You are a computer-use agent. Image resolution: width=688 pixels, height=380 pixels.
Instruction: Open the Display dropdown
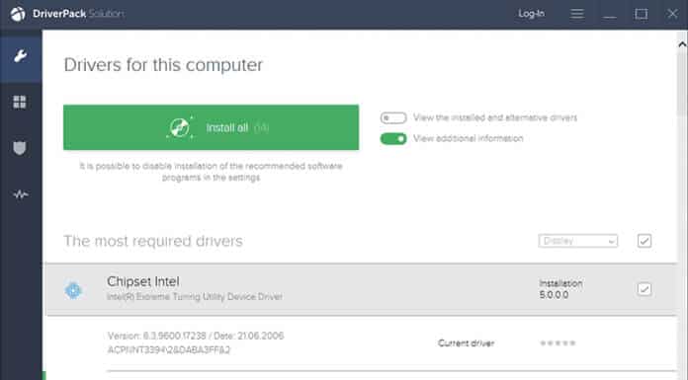[578, 241]
